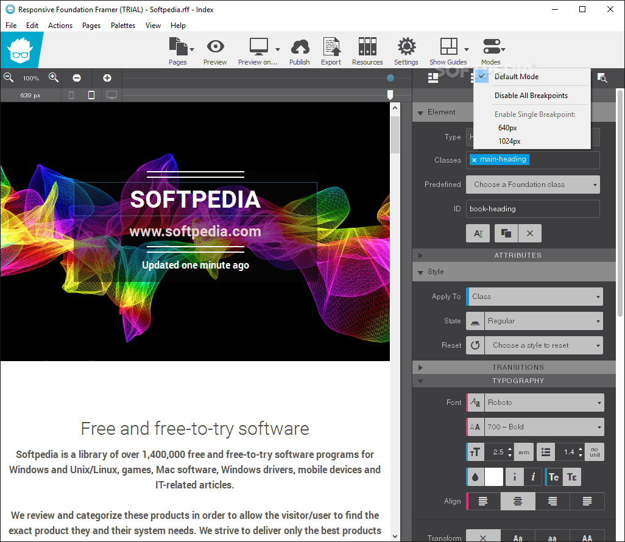Click the text color droplet icon
Image resolution: width=625 pixels, height=542 pixels.
click(475, 477)
